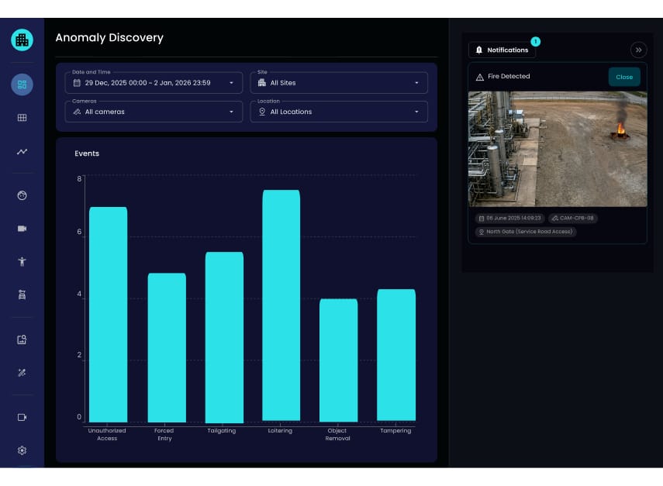The height and width of the screenshot is (486, 663).
Task: Click the Forced Entry bar
Action: click(167, 347)
